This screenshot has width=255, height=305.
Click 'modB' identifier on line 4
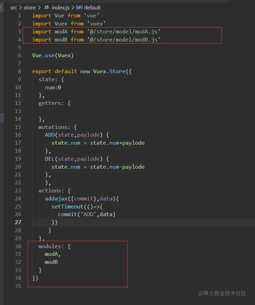[x=61, y=39]
